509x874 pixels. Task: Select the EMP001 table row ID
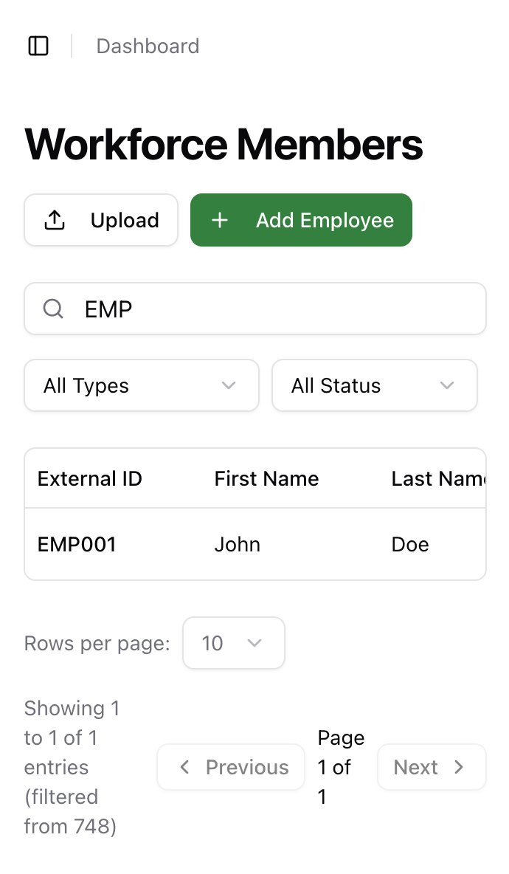pyautogui.click(x=77, y=545)
